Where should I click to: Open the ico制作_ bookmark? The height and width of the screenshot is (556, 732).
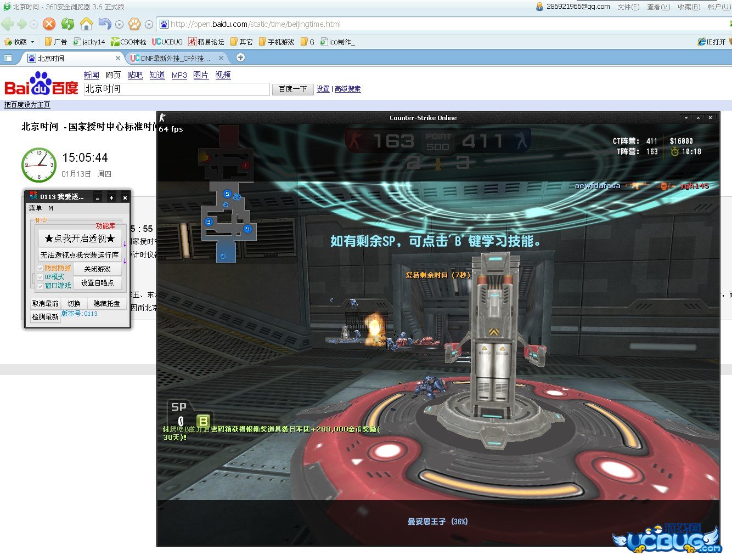(338, 42)
